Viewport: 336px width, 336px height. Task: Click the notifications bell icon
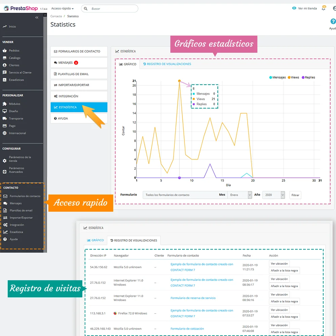point(324,8)
